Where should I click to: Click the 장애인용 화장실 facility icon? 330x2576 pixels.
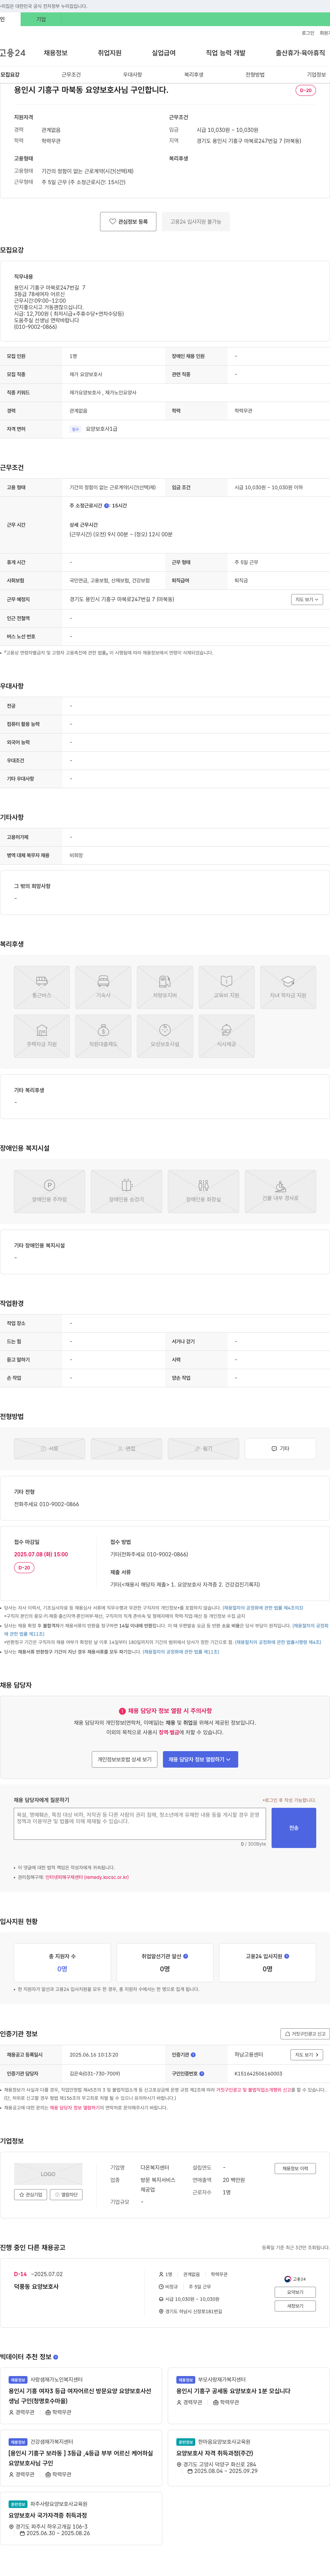(x=203, y=1191)
